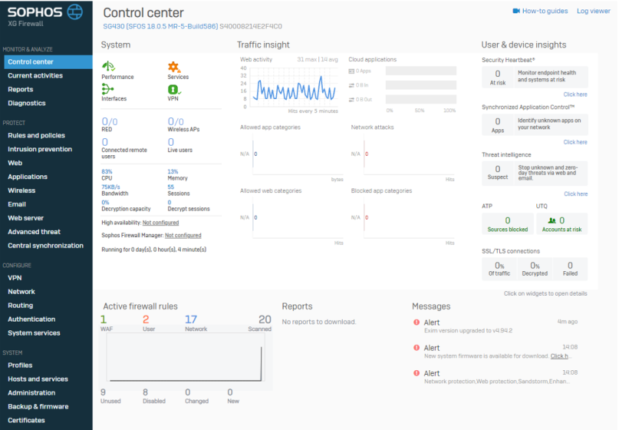Open the Performance status icon
This screenshot has width=619, height=430.
108,66
